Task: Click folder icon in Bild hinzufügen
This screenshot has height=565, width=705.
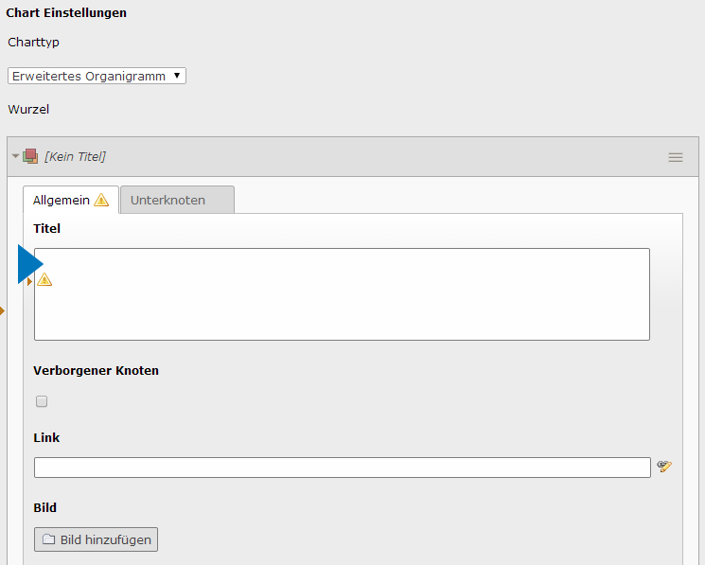Action: [49, 539]
